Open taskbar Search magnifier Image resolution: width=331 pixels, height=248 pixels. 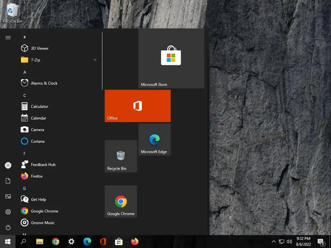pyautogui.click(x=23, y=242)
